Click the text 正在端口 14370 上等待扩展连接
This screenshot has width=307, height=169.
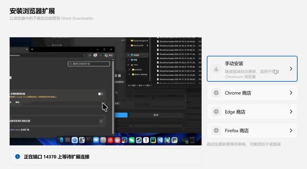pyautogui.click(x=57, y=156)
